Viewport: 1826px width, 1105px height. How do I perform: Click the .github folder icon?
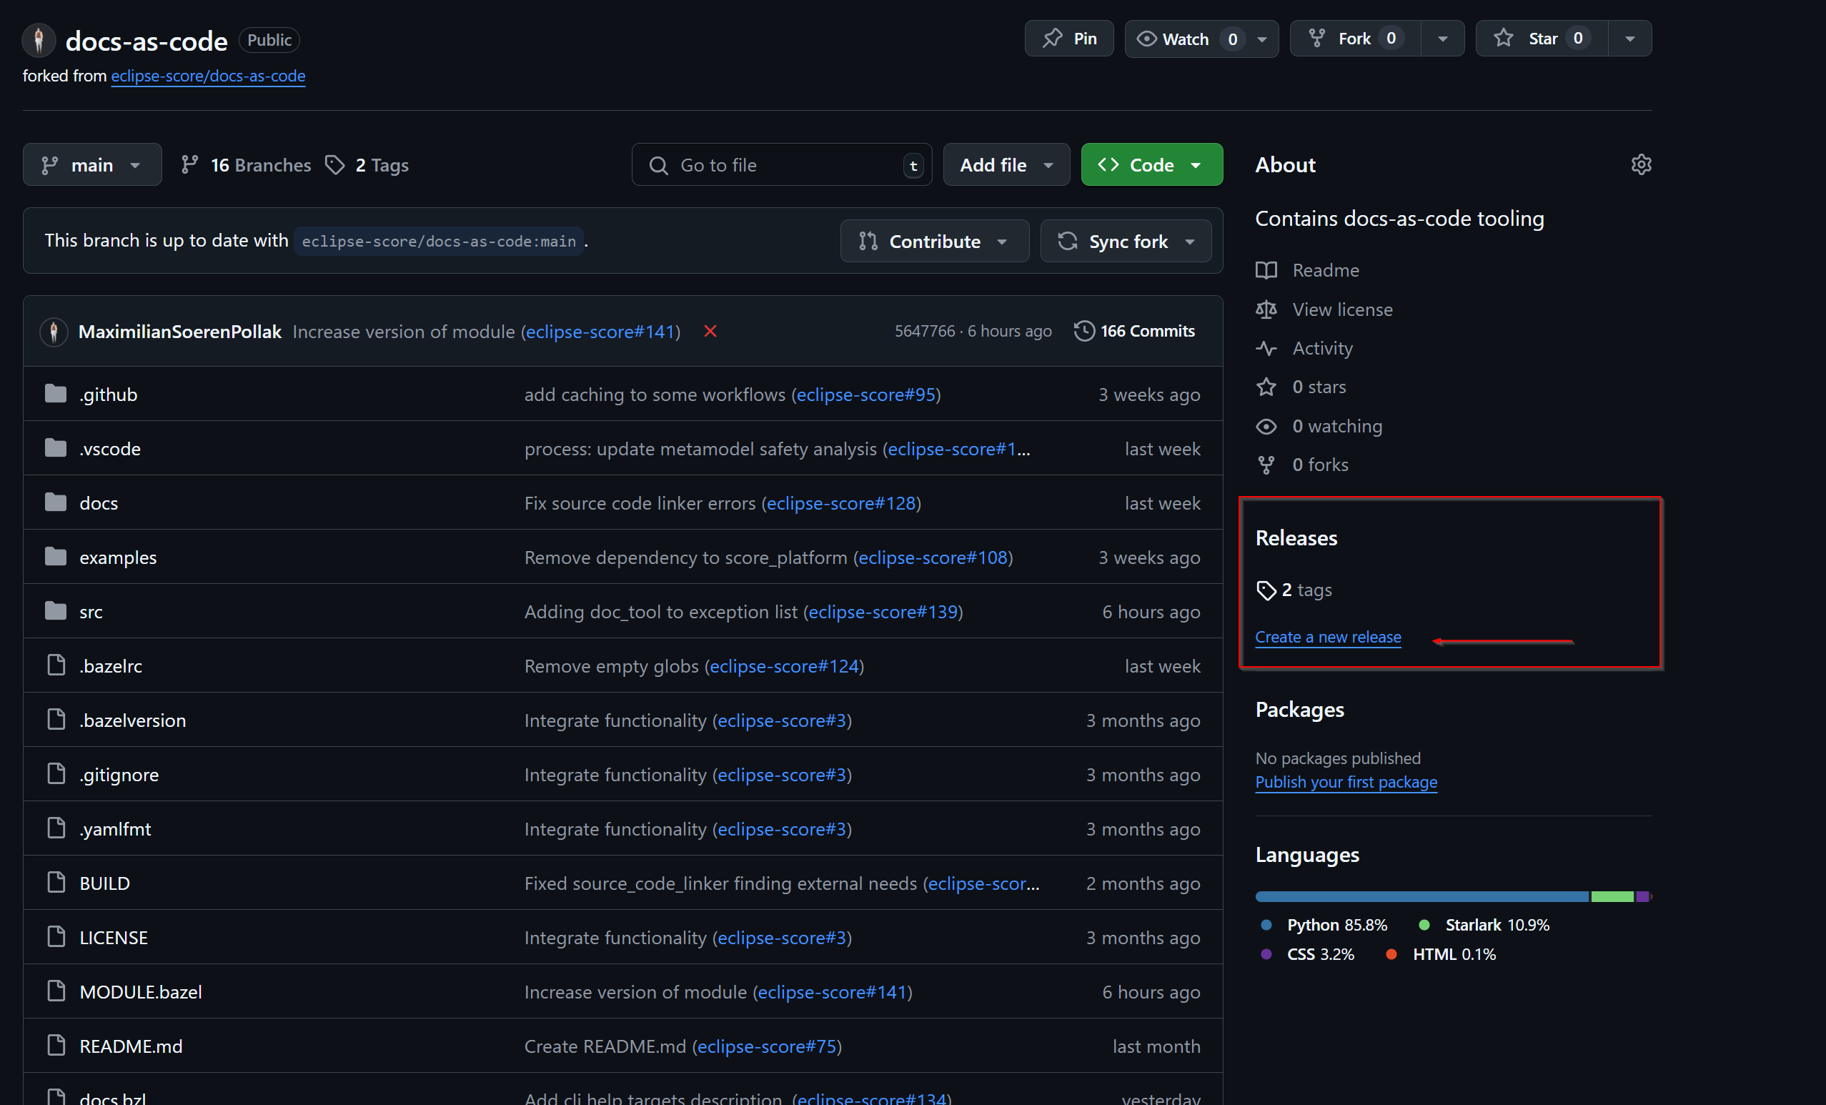point(56,394)
